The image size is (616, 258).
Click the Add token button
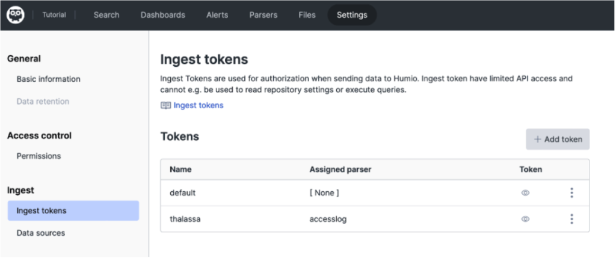point(558,139)
